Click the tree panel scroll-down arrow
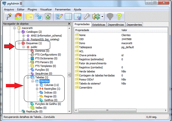The height and width of the screenshot is (121, 172). (69, 112)
